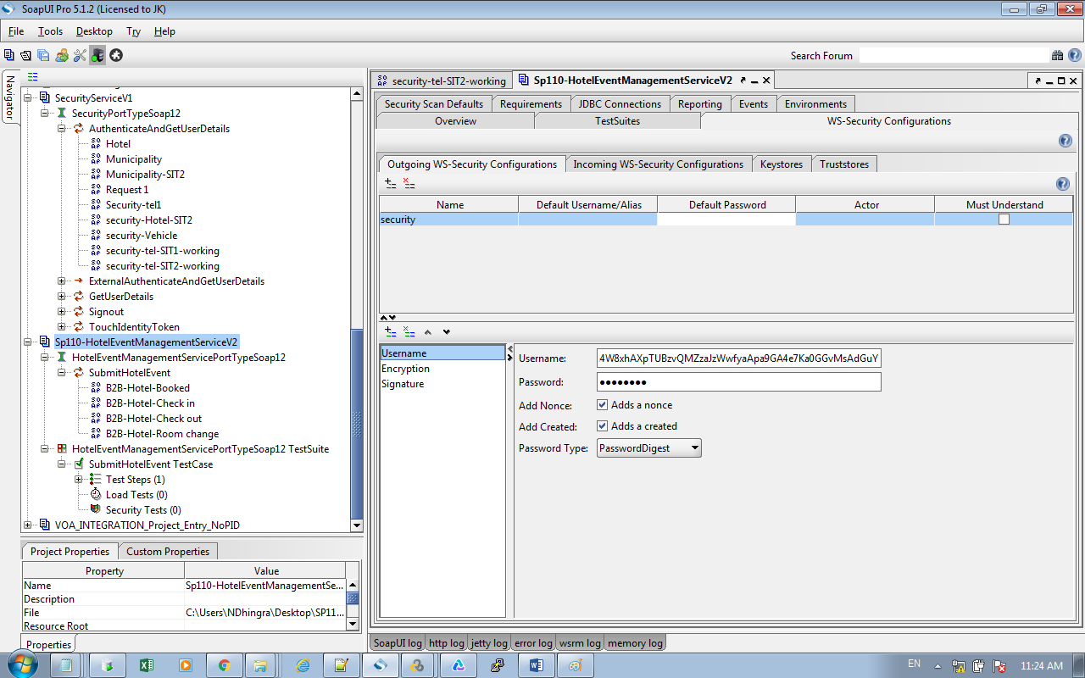The height and width of the screenshot is (678, 1085).
Task: Remove the selected outgoing WS-Security configuration
Action: click(409, 182)
